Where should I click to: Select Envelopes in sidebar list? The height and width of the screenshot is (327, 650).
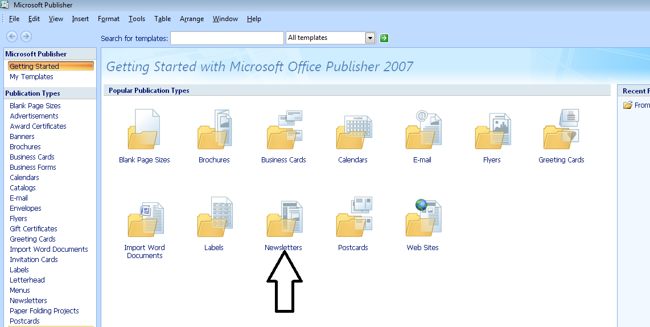pos(25,209)
